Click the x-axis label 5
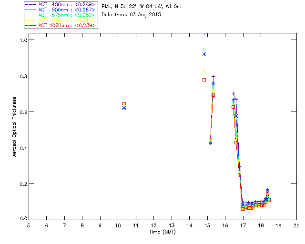 29,225
